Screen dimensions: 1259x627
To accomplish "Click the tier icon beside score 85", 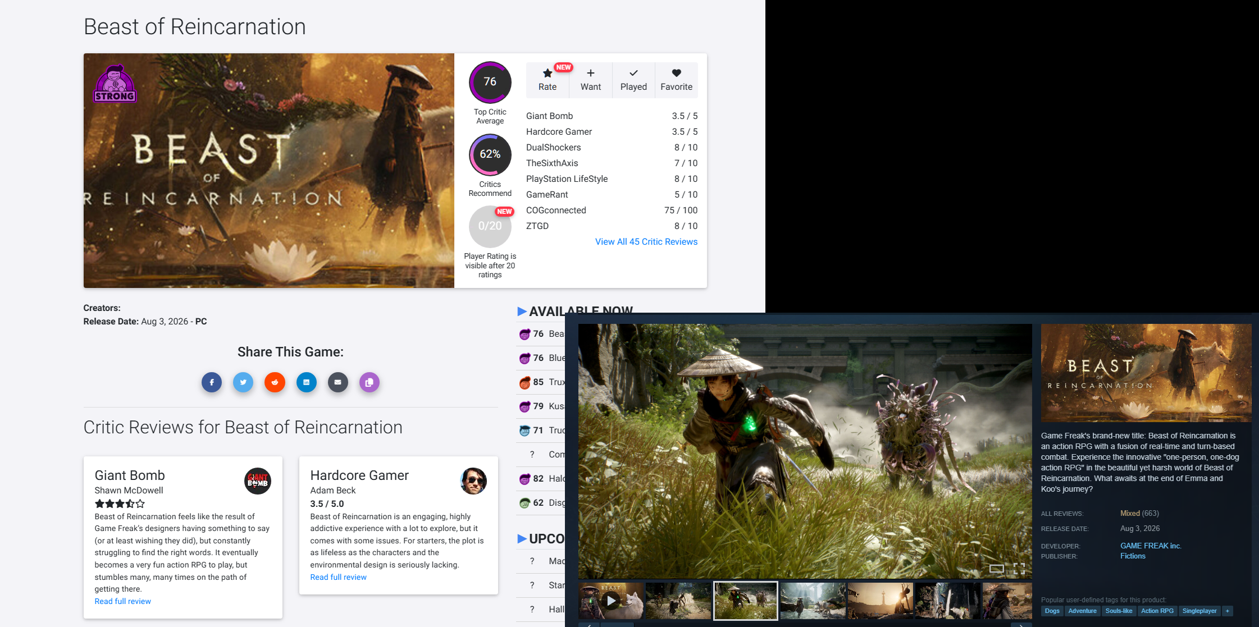I will pyautogui.click(x=524, y=382).
